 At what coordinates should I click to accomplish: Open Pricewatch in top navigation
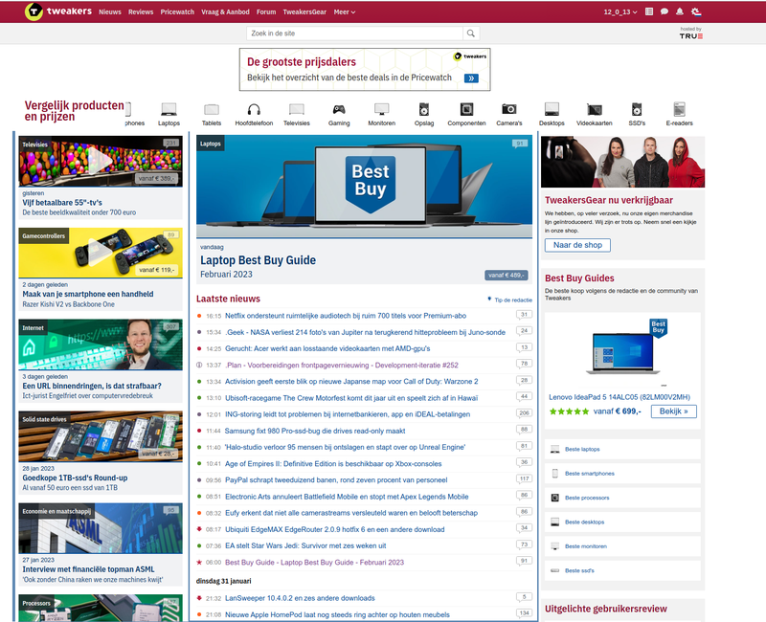pos(177,11)
